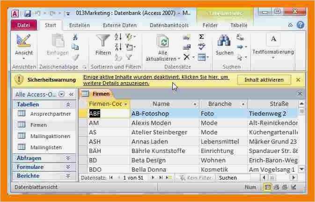Click the save icon in quick access toolbar
Screen dimensions: 315x202
tap(28, 14)
